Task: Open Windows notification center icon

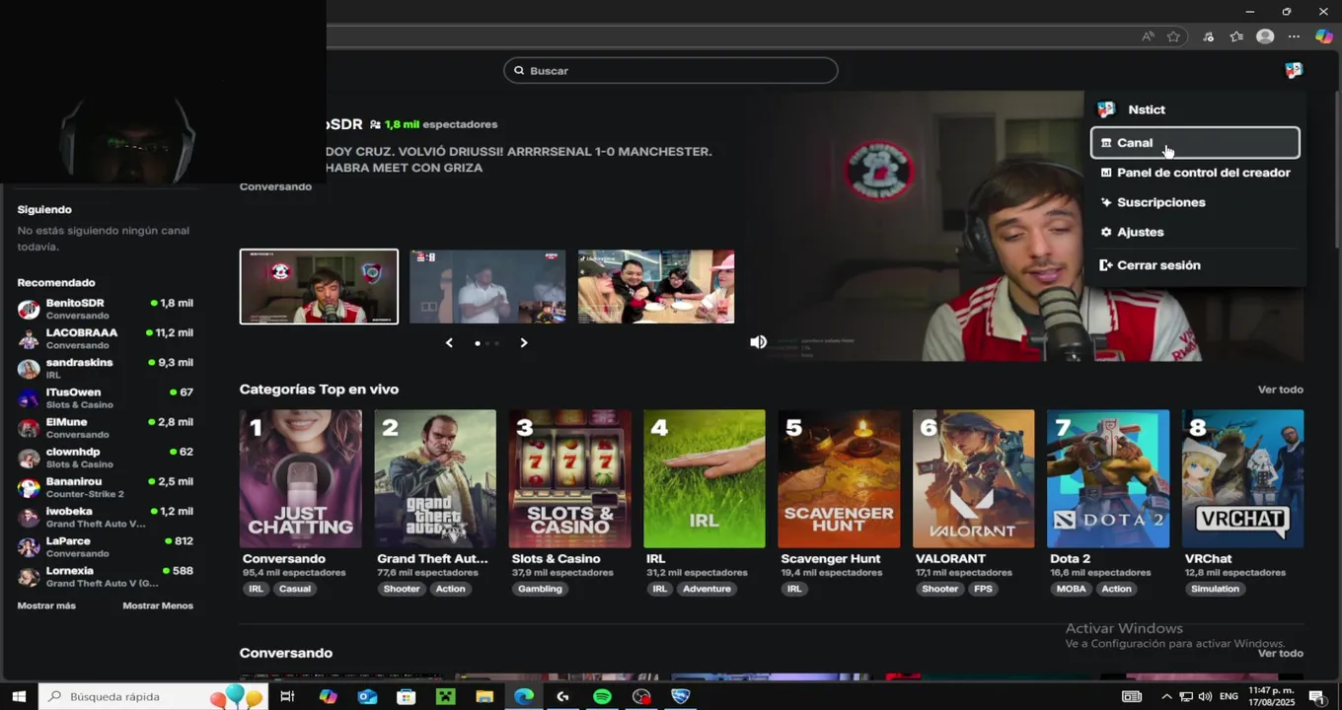Action: coord(1316,696)
